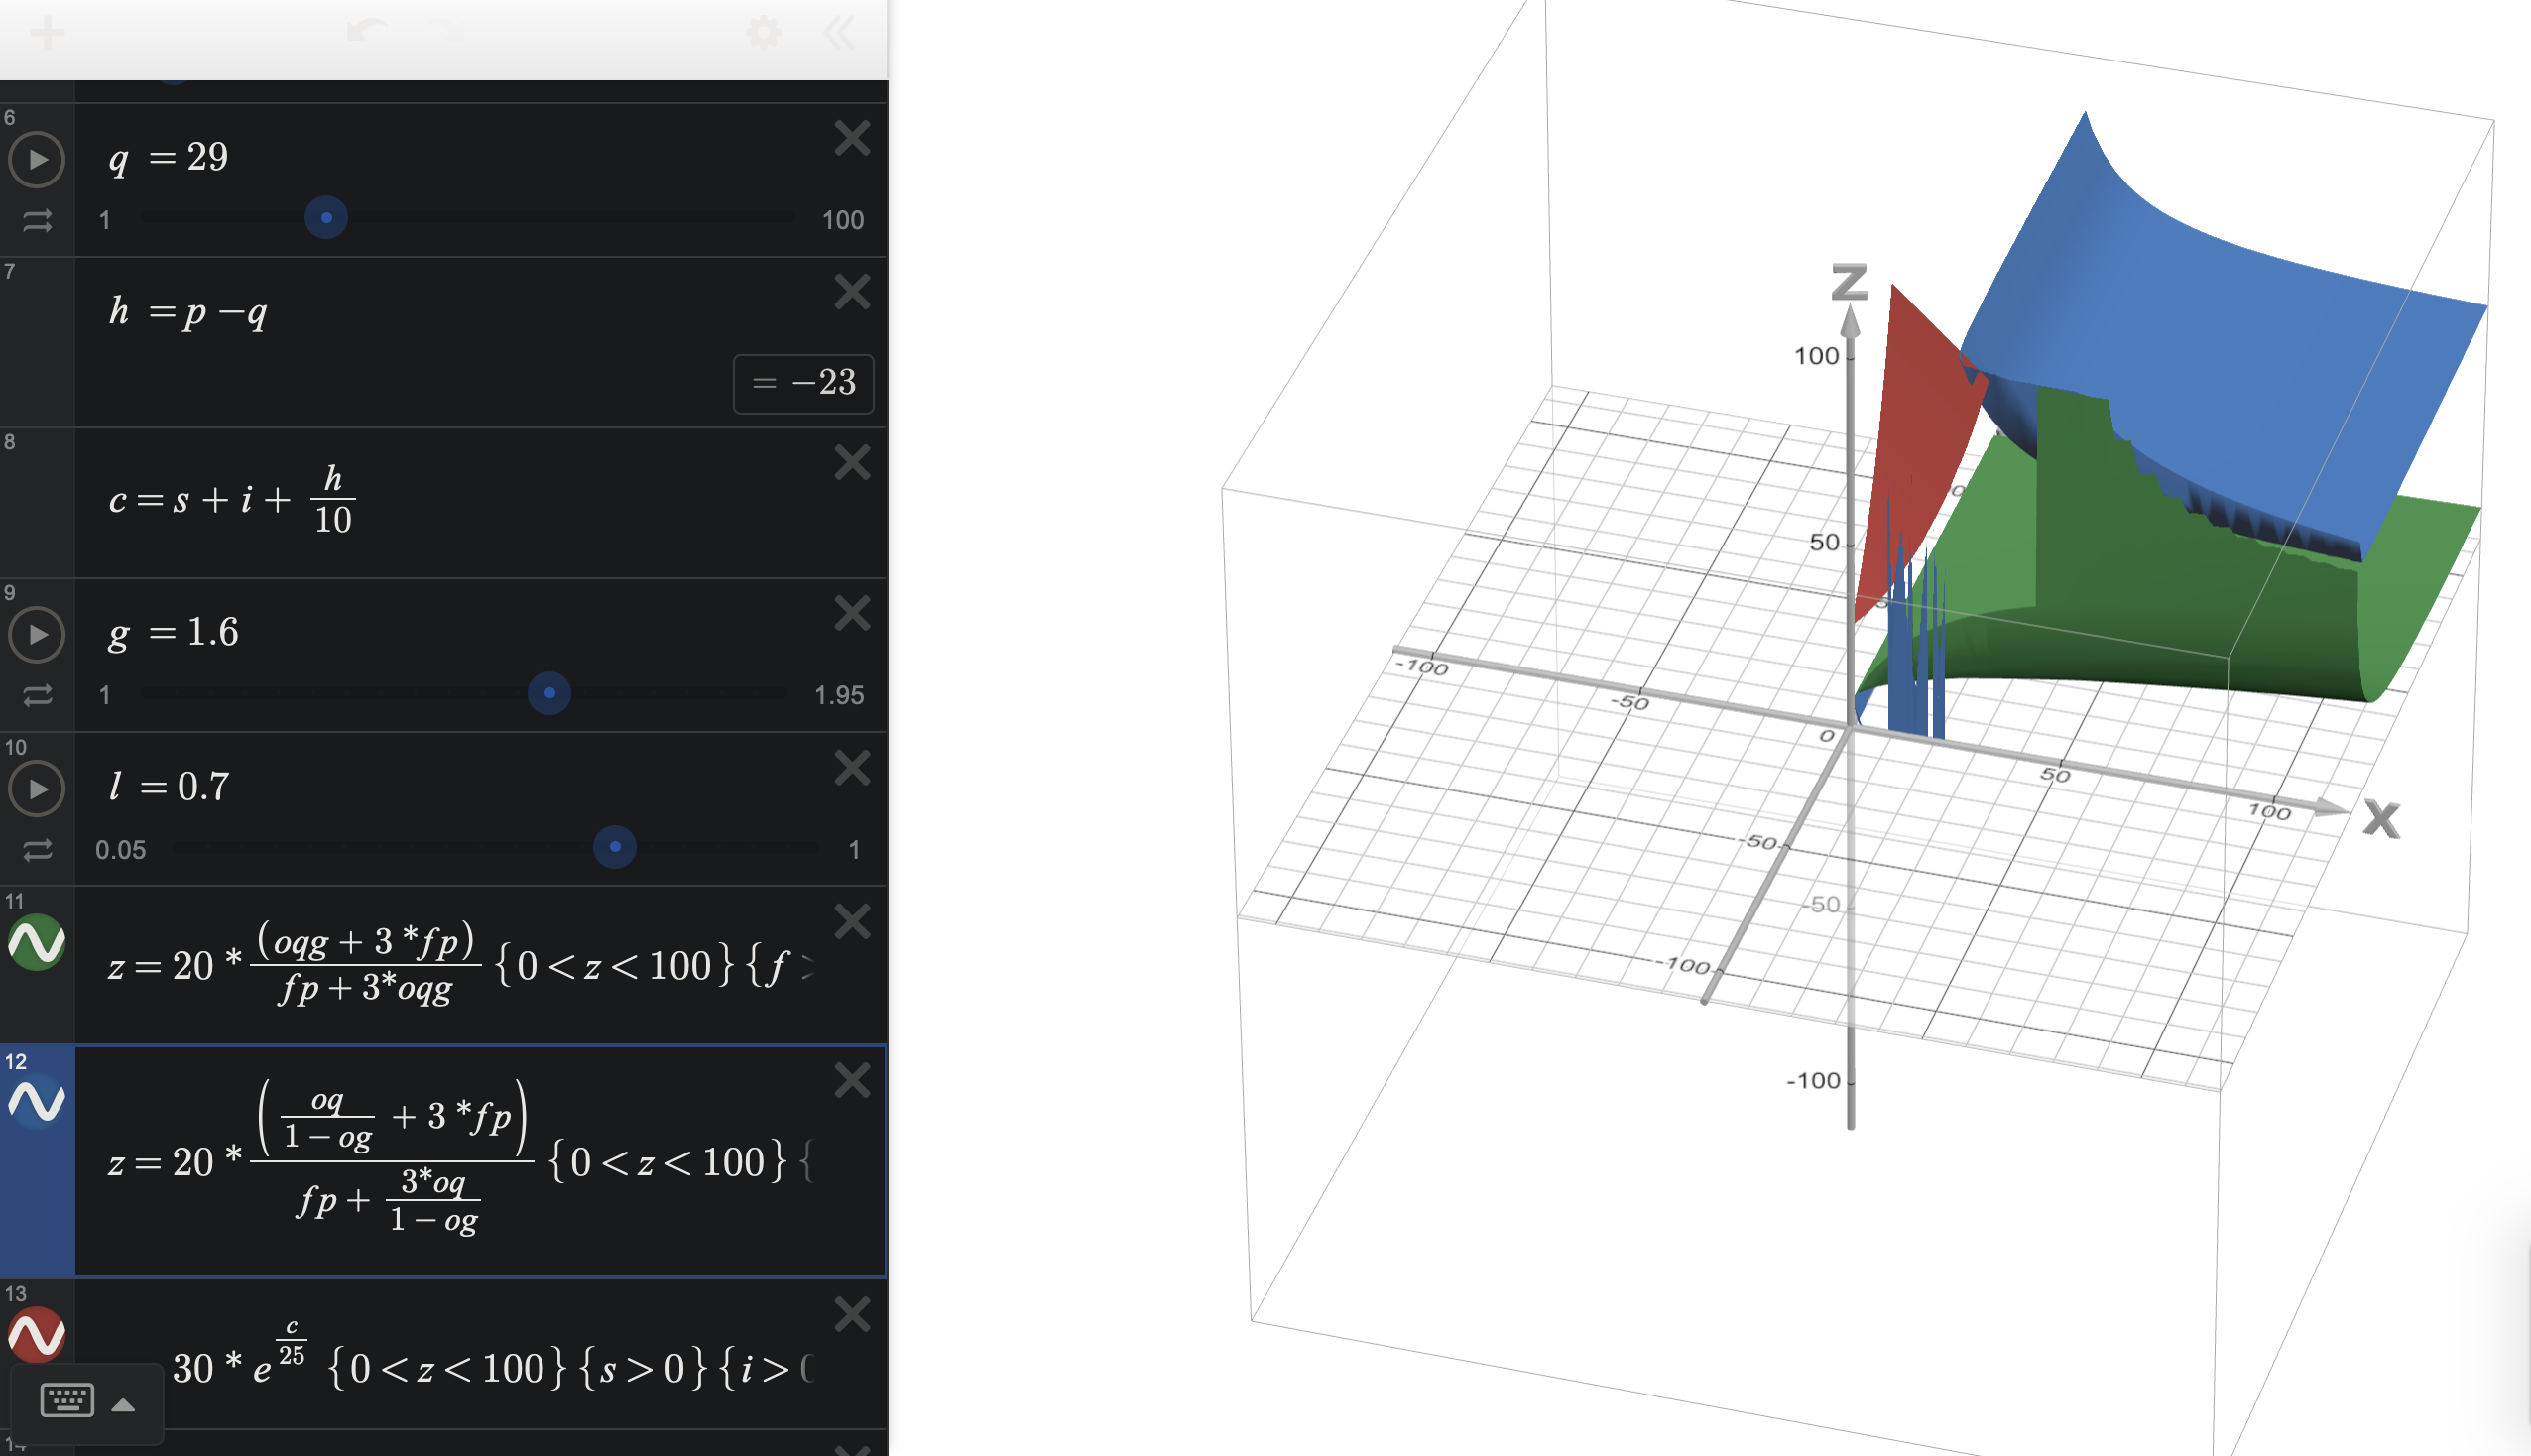Hide the red surface in expression 13
This screenshot has height=1456, width=2531.
(x=37, y=1335)
